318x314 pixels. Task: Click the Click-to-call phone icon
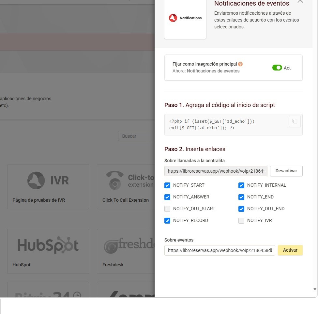coord(115,181)
